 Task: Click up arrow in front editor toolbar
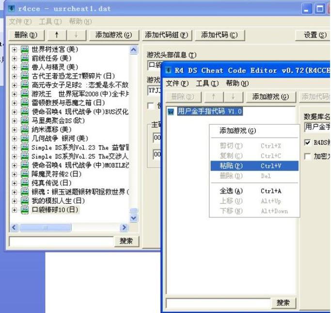point(213,97)
